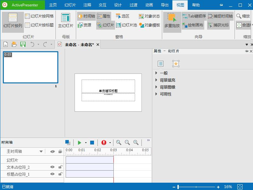Show the 对象状态 pane
The width and height of the screenshot is (253, 190).
coord(149,16)
